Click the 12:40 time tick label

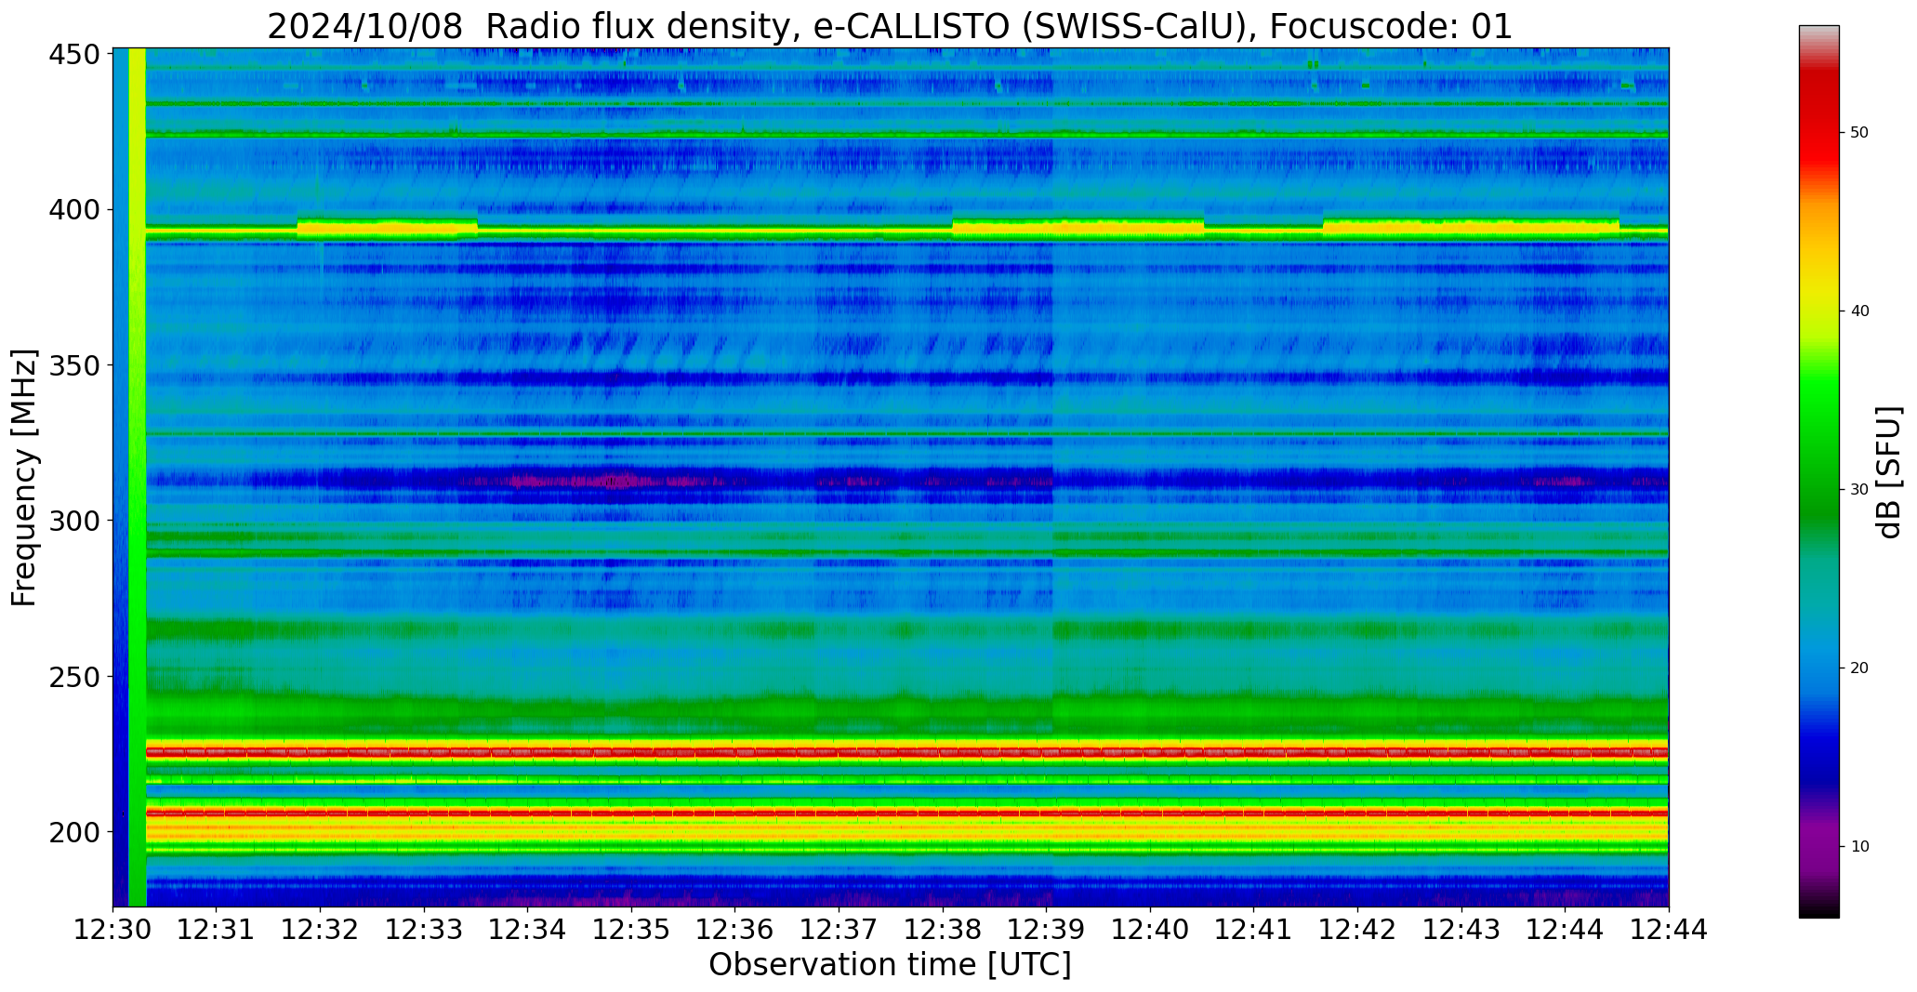pyautogui.click(x=1150, y=929)
